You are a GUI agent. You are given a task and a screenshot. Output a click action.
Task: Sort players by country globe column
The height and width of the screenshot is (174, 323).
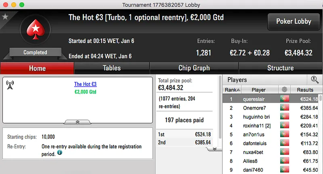coord(284,90)
